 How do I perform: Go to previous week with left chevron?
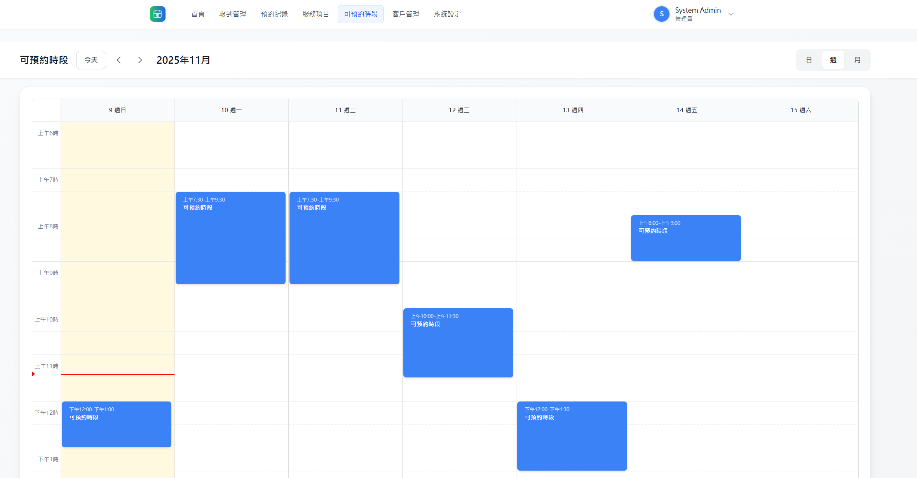[x=119, y=60]
